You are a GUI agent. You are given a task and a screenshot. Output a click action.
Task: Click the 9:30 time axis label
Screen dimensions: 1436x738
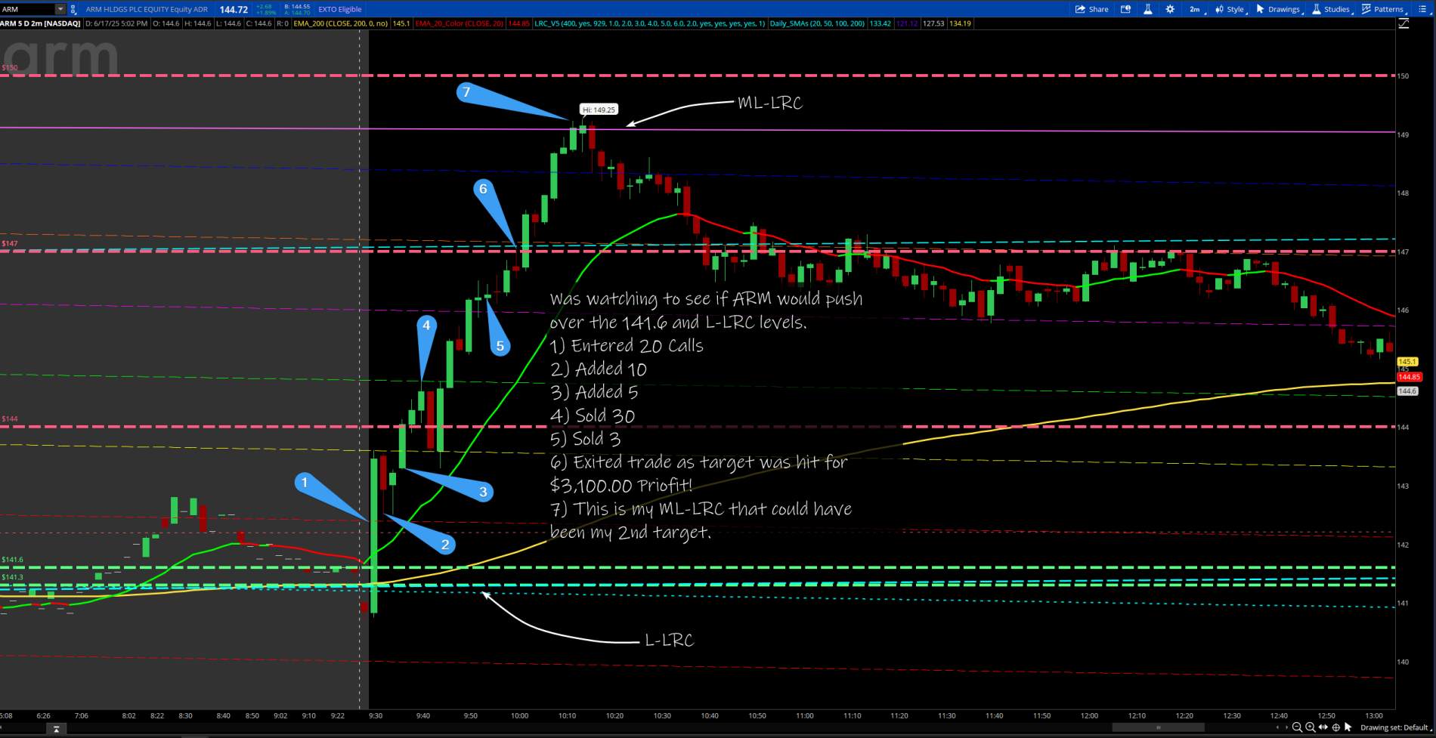(x=375, y=715)
